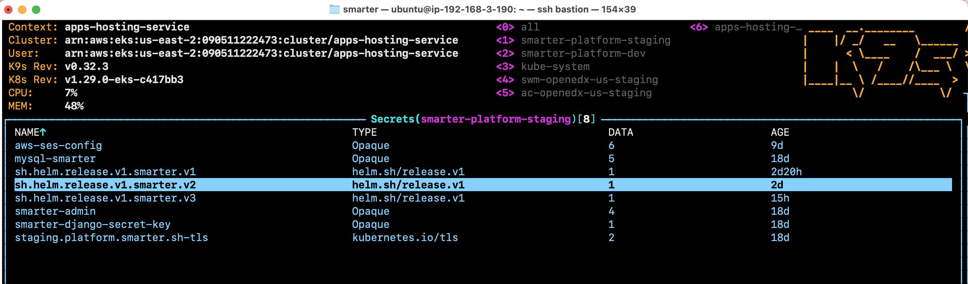Click the helm.sh/release.v1 type in smarter.v3 row

[408, 198]
